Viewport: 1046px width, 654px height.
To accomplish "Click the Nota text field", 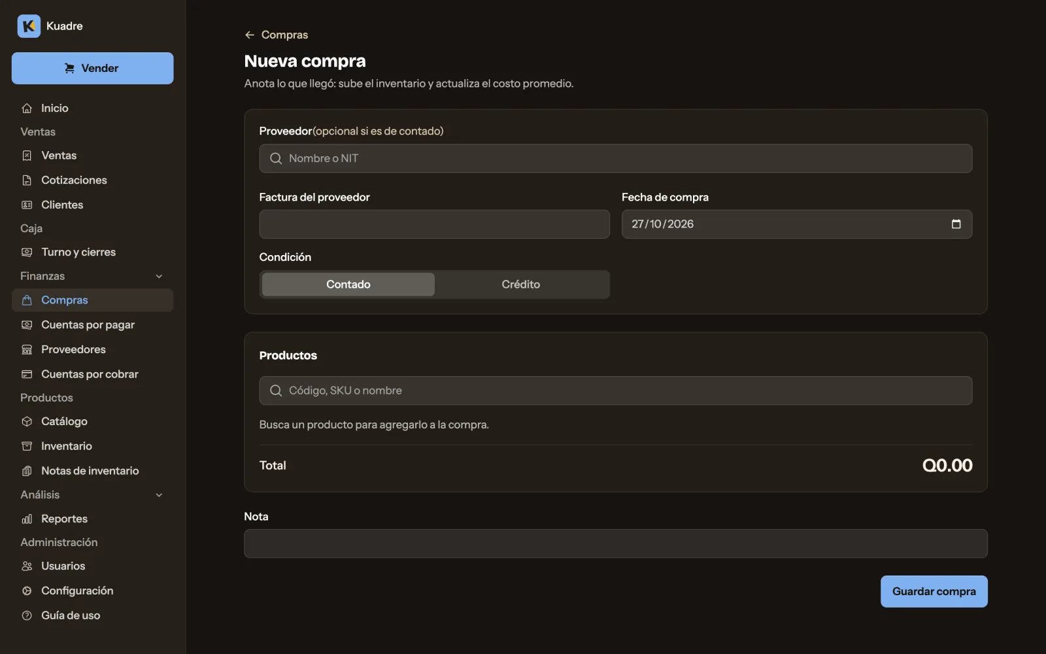I will [615, 543].
